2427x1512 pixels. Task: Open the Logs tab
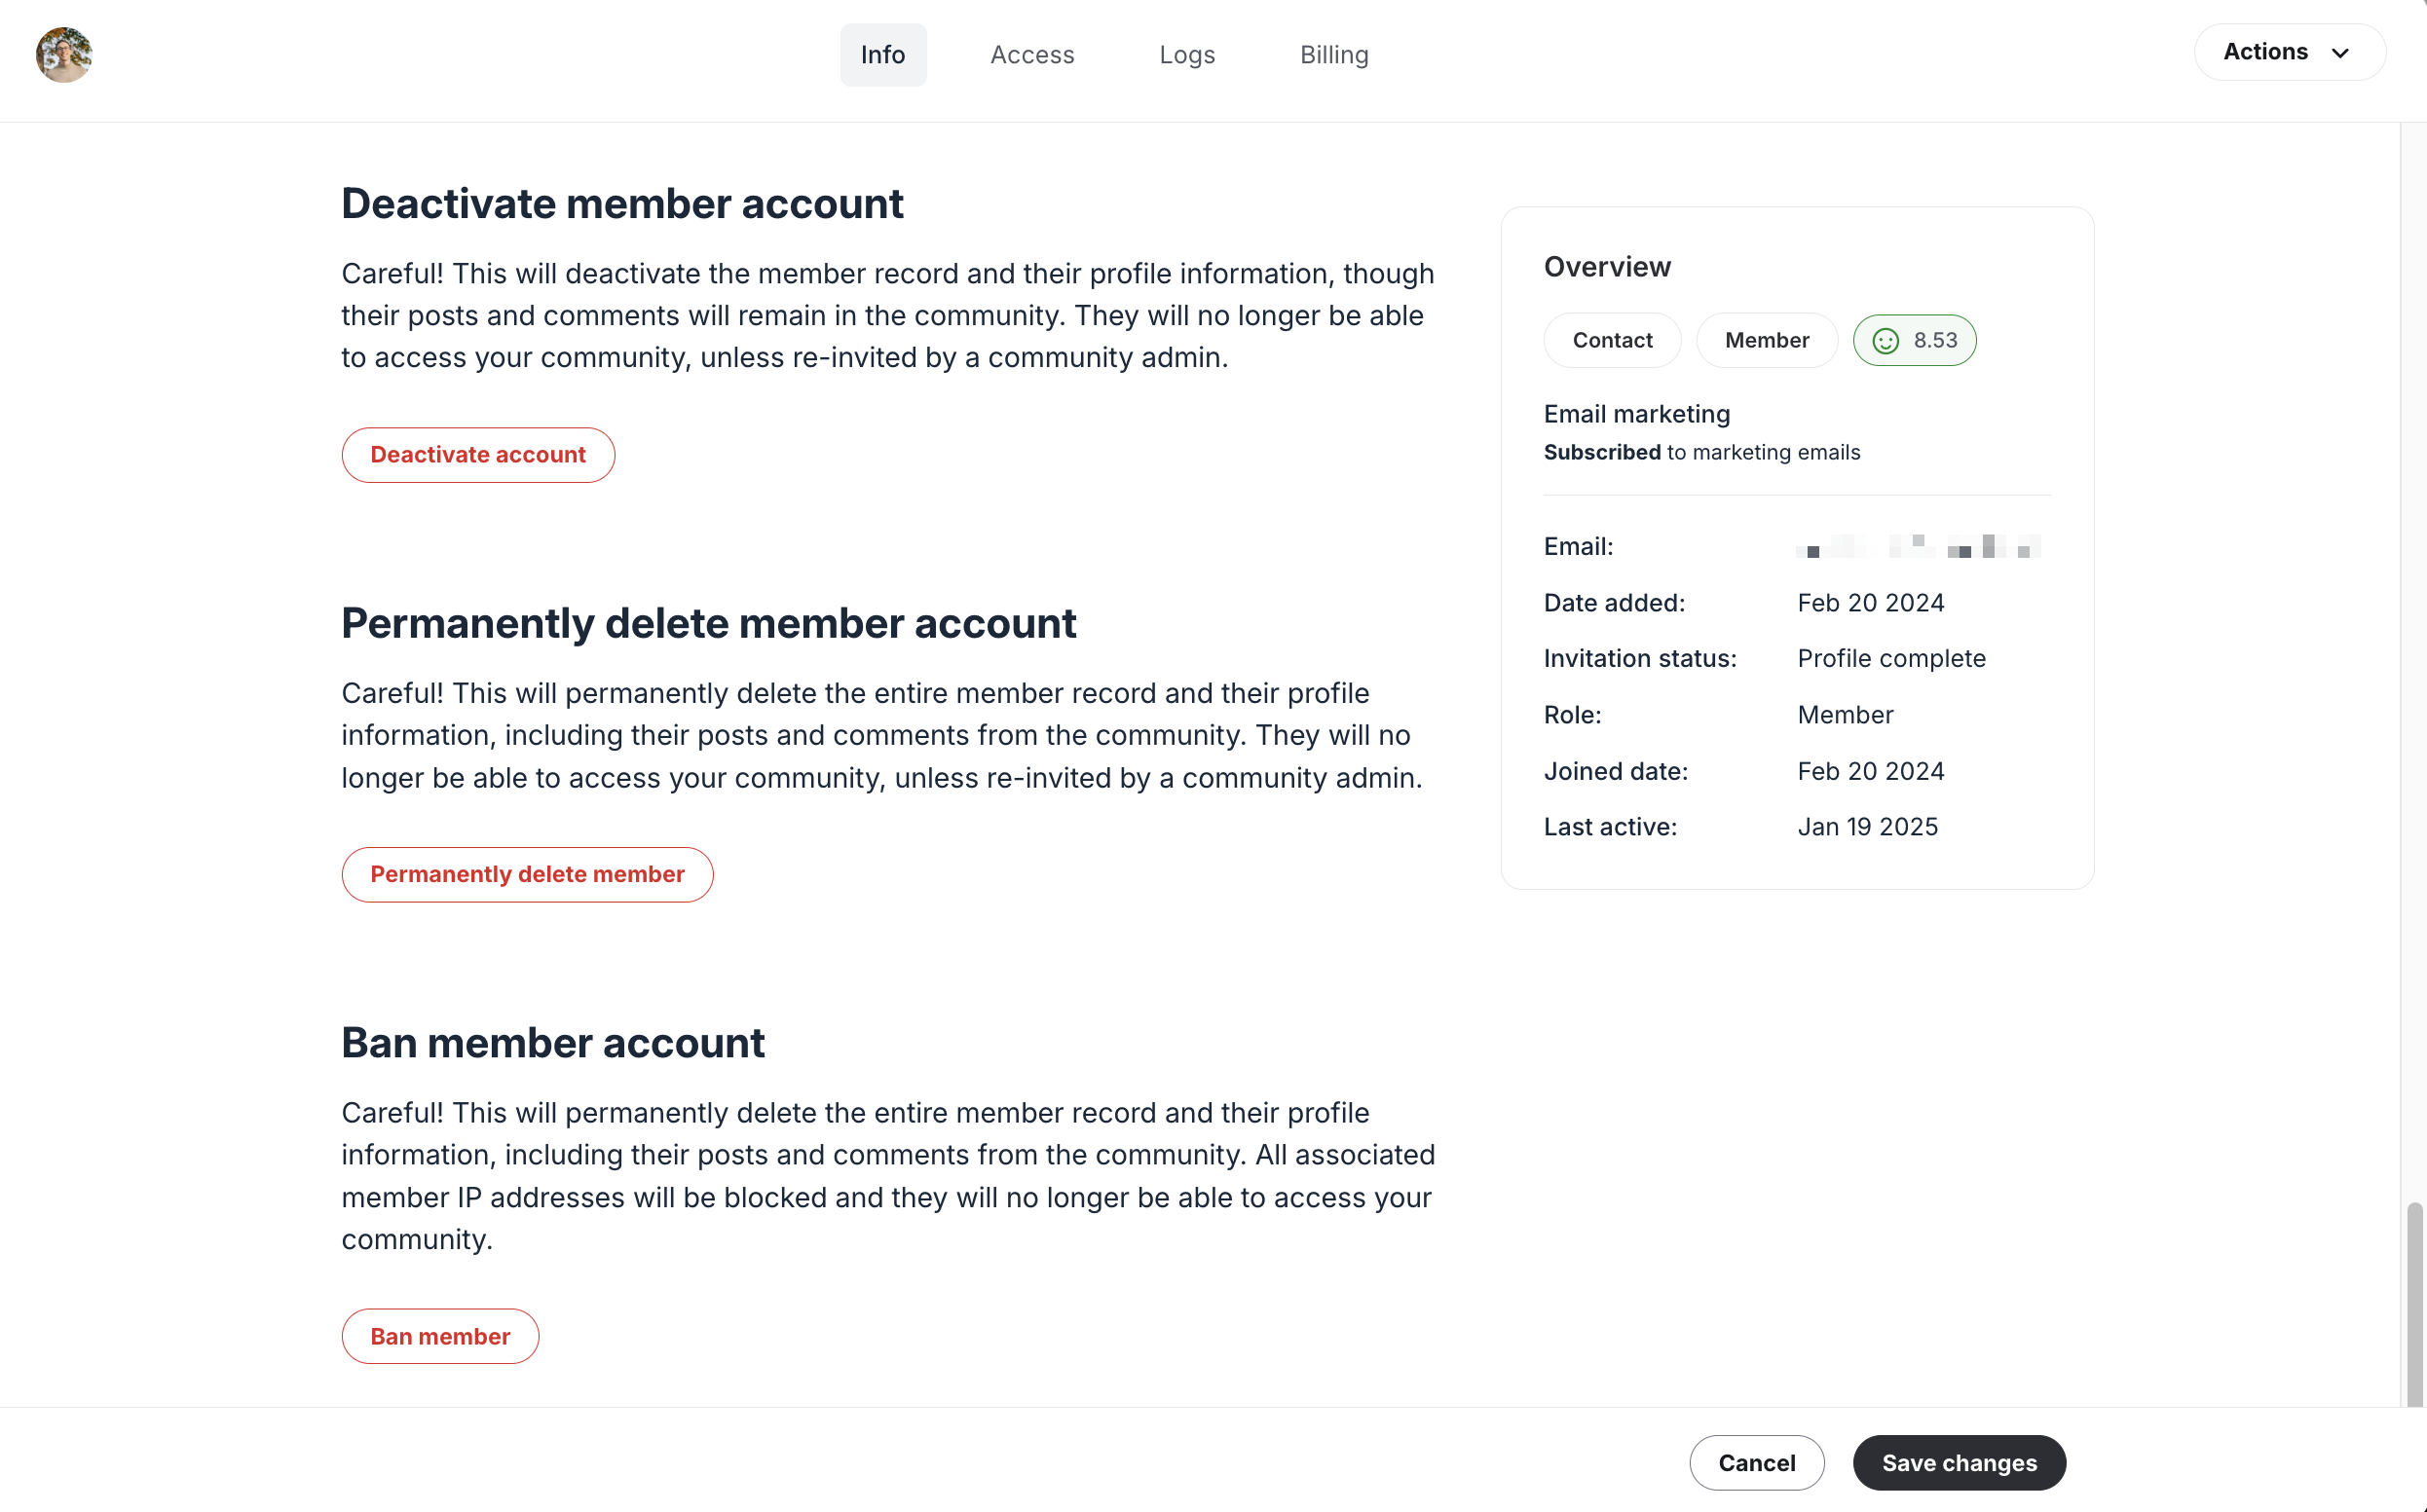(x=1186, y=54)
